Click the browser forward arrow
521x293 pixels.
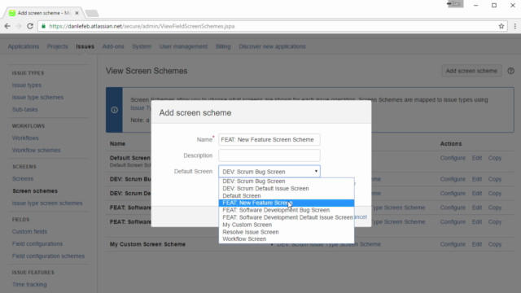click(x=19, y=26)
